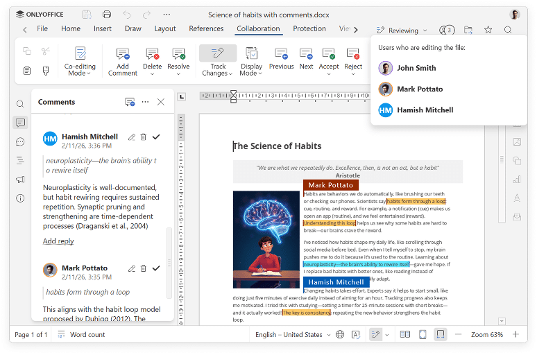This screenshot has height=355, width=537.
Task: Open the Protection tab
Action: (x=309, y=29)
